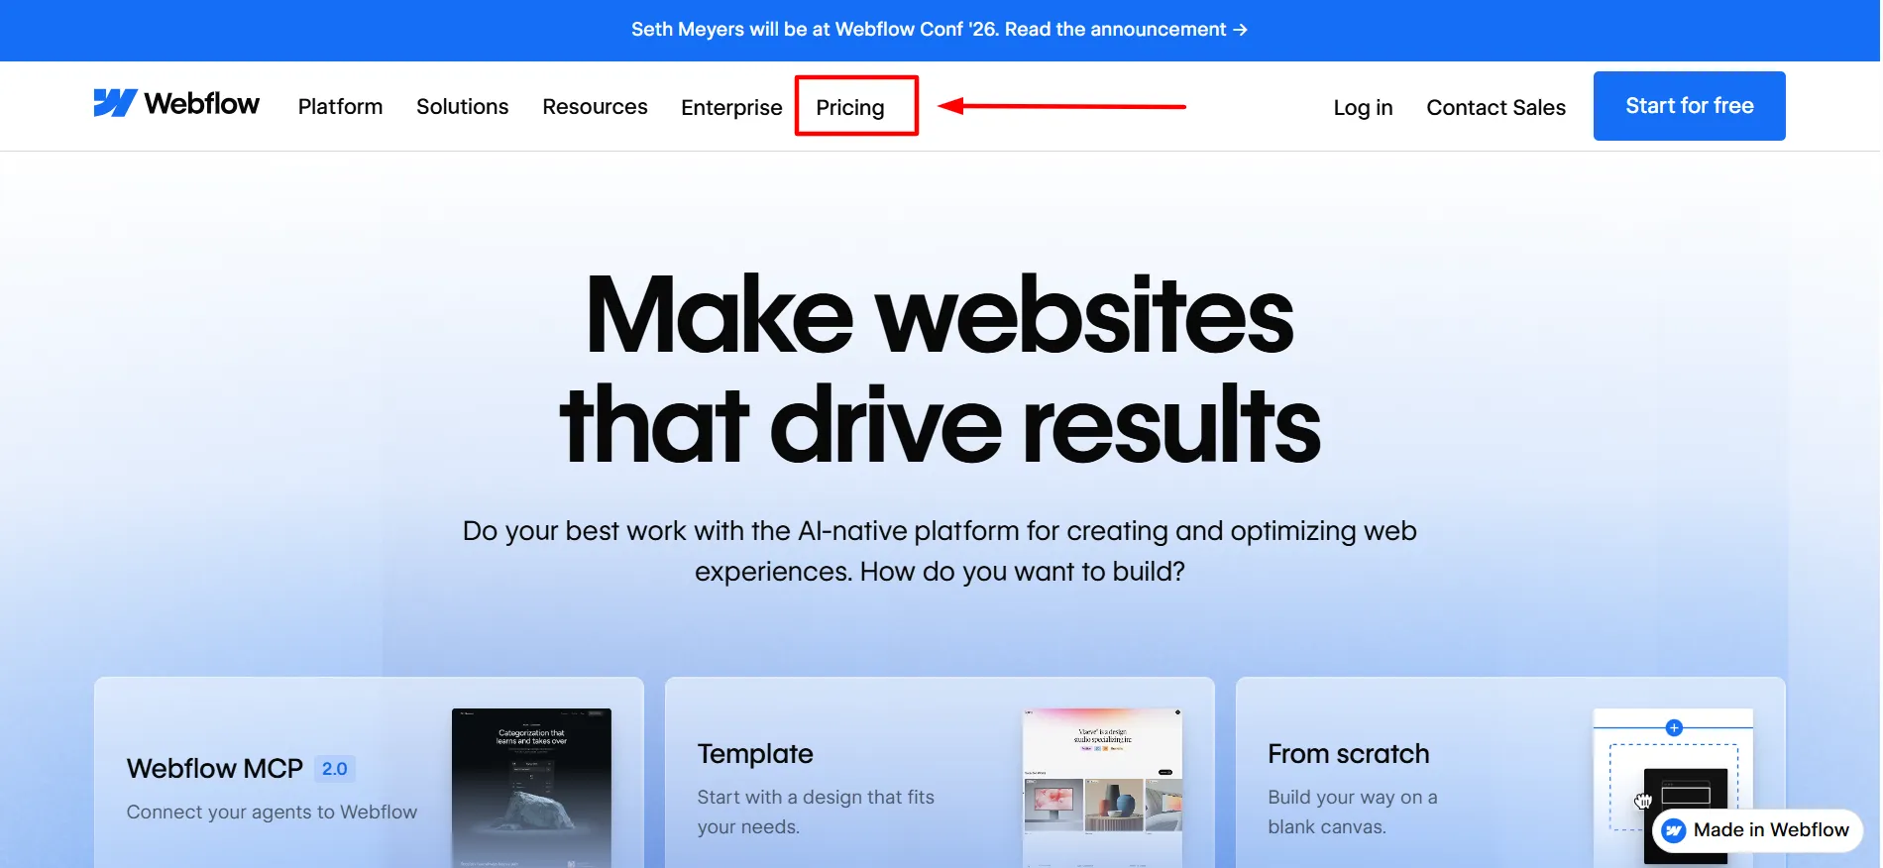Click the 'Do your best work' paragraph
The height and width of the screenshot is (868, 1883).
click(x=940, y=551)
